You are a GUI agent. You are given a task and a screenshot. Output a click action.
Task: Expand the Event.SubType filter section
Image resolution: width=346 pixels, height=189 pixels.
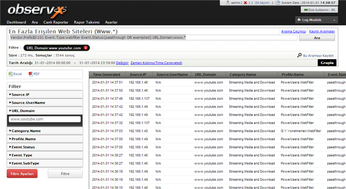[45, 163]
